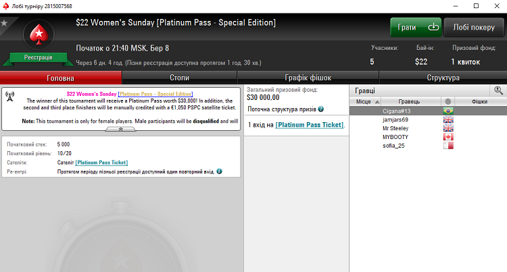Collapse the tournament description panel

pyautogui.click(x=120, y=129)
